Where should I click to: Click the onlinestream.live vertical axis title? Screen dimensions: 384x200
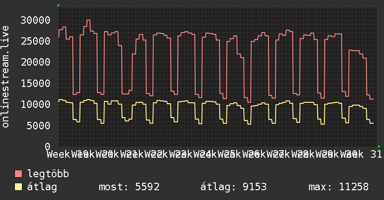(6, 77)
